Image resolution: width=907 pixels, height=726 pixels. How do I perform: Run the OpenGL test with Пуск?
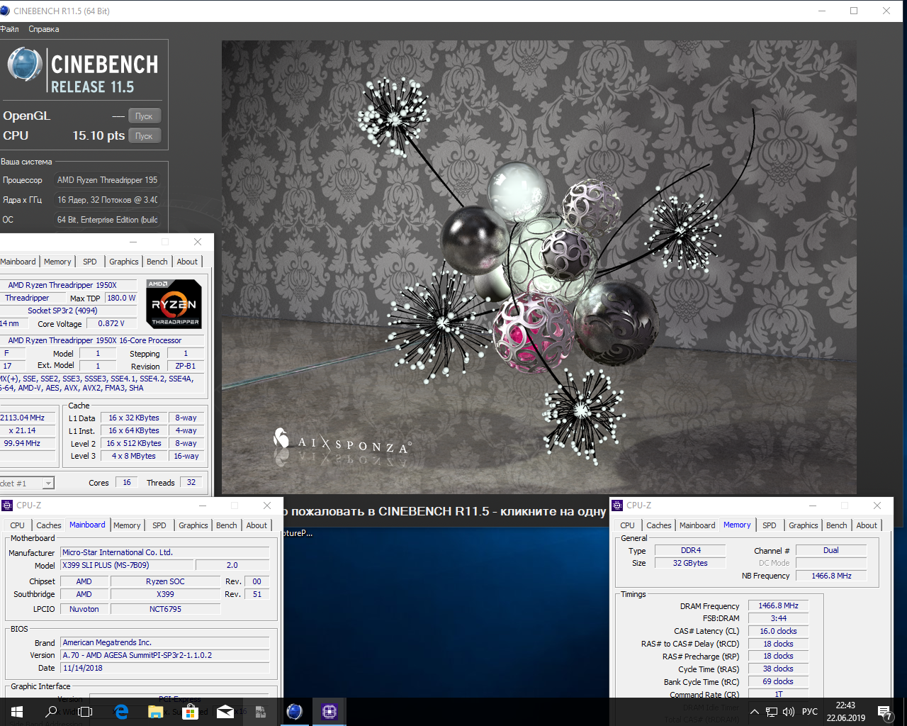[x=145, y=116]
